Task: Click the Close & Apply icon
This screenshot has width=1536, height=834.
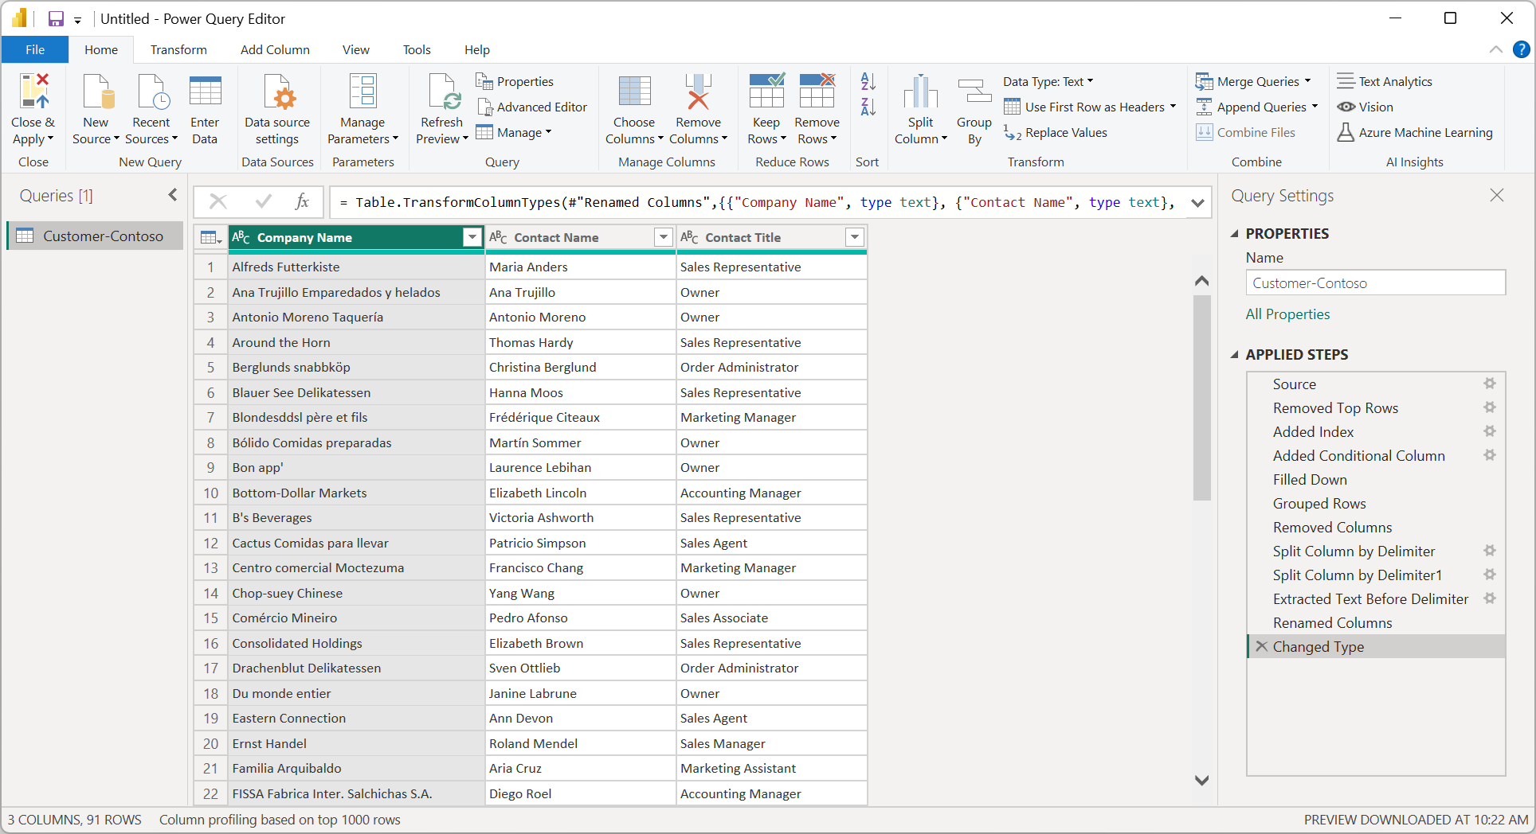Action: coord(33,92)
